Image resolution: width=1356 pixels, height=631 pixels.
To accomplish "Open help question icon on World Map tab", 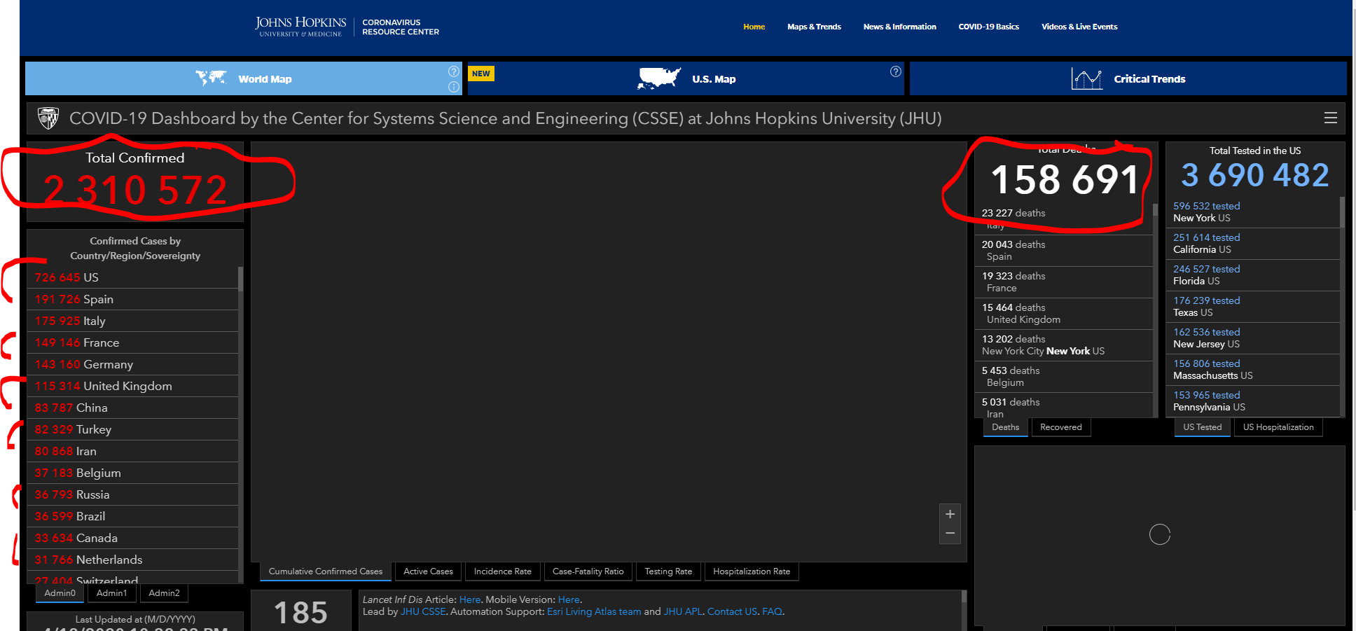I will tap(454, 71).
